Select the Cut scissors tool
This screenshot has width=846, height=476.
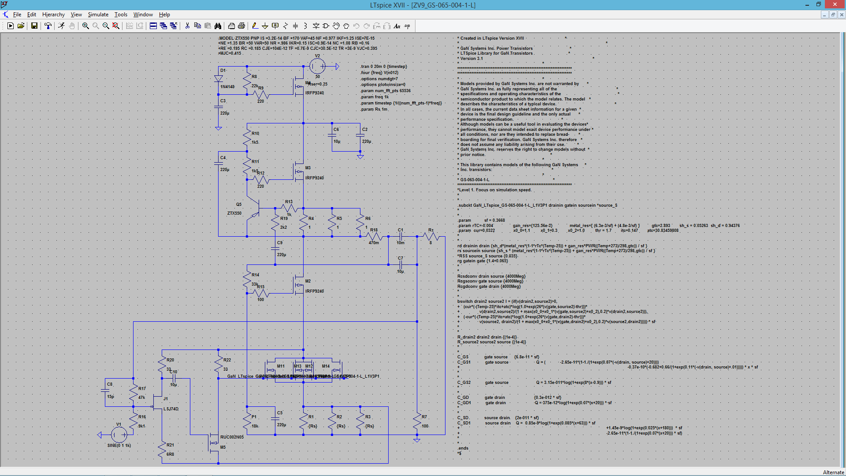(187, 26)
